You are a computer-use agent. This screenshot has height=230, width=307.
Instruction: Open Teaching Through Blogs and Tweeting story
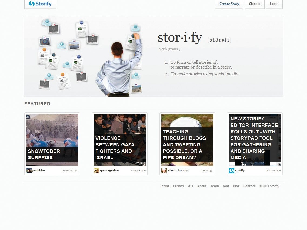tap(187, 140)
